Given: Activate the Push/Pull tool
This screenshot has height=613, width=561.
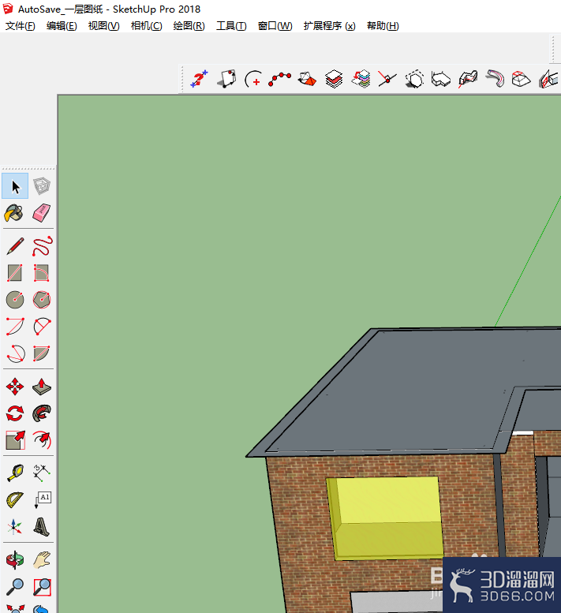Looking at the screenshot, I should point(42,387).
